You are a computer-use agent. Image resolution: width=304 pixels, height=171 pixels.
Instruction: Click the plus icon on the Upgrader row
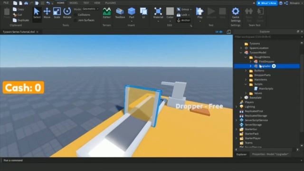click(274, 66)
